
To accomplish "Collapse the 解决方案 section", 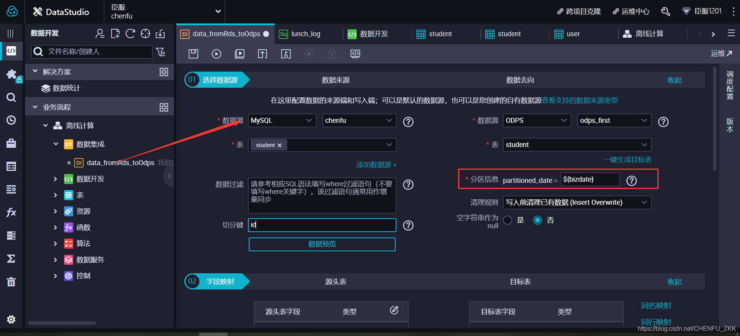I will [35, 72].
